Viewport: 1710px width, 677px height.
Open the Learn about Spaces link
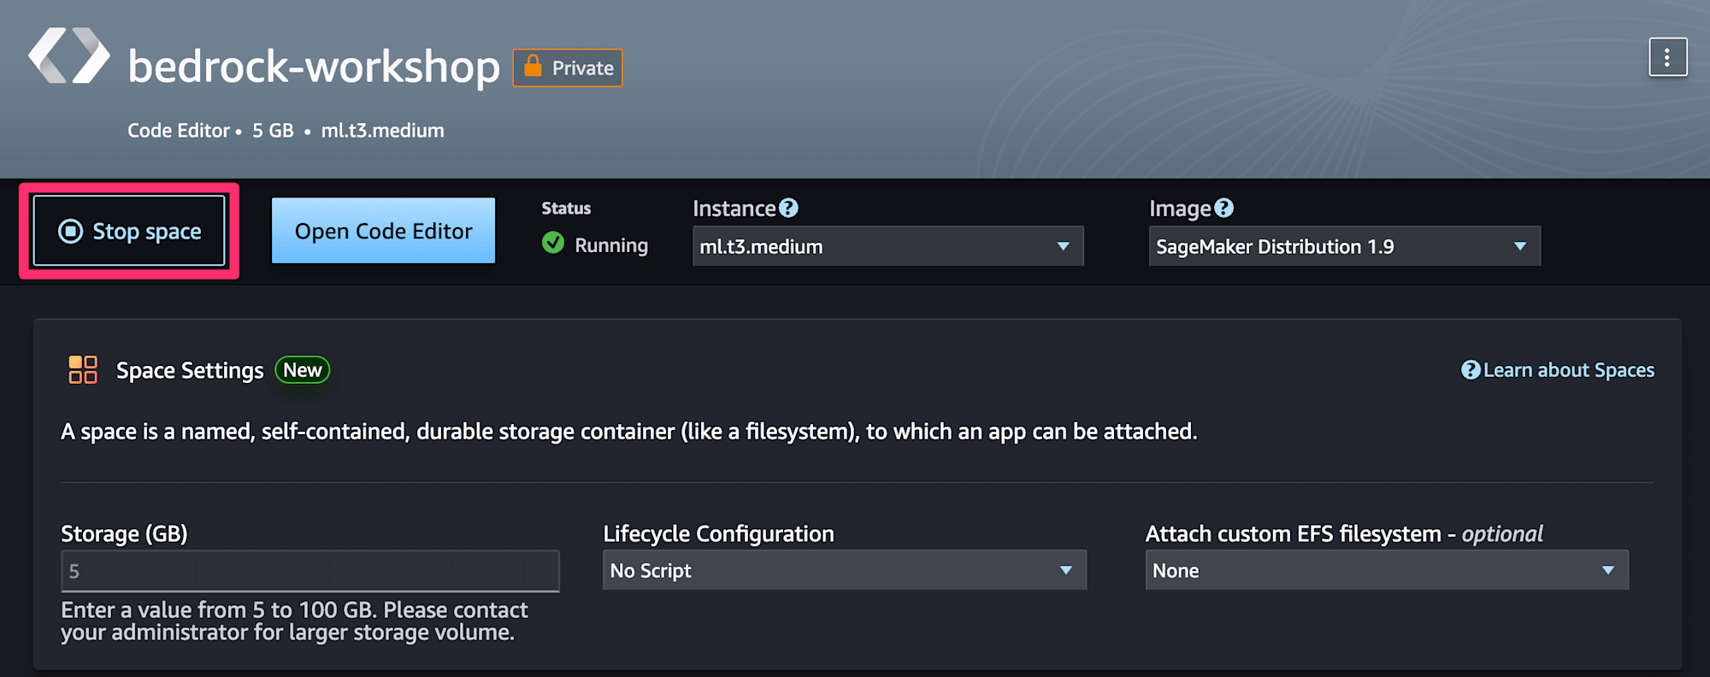pos(1558,370)
